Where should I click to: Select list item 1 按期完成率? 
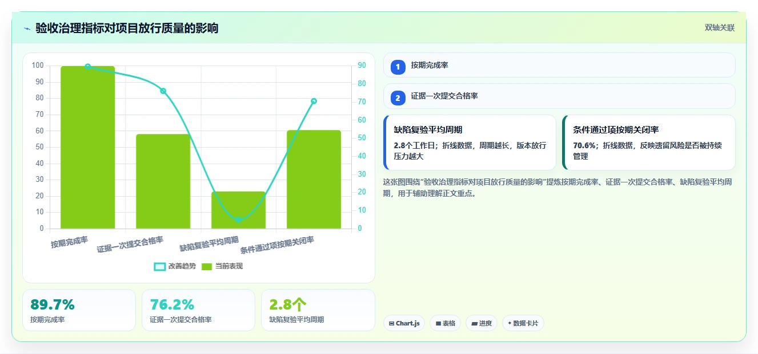(559, 65)
